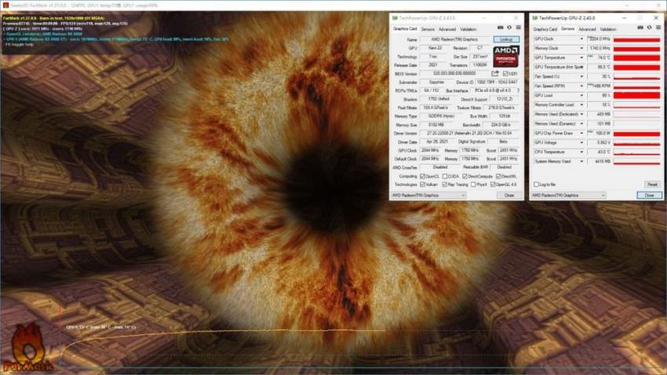Viewport: 667px width, 375px height.
Task: Click the Bus Interface question mark icon
Action: [518, 90]
